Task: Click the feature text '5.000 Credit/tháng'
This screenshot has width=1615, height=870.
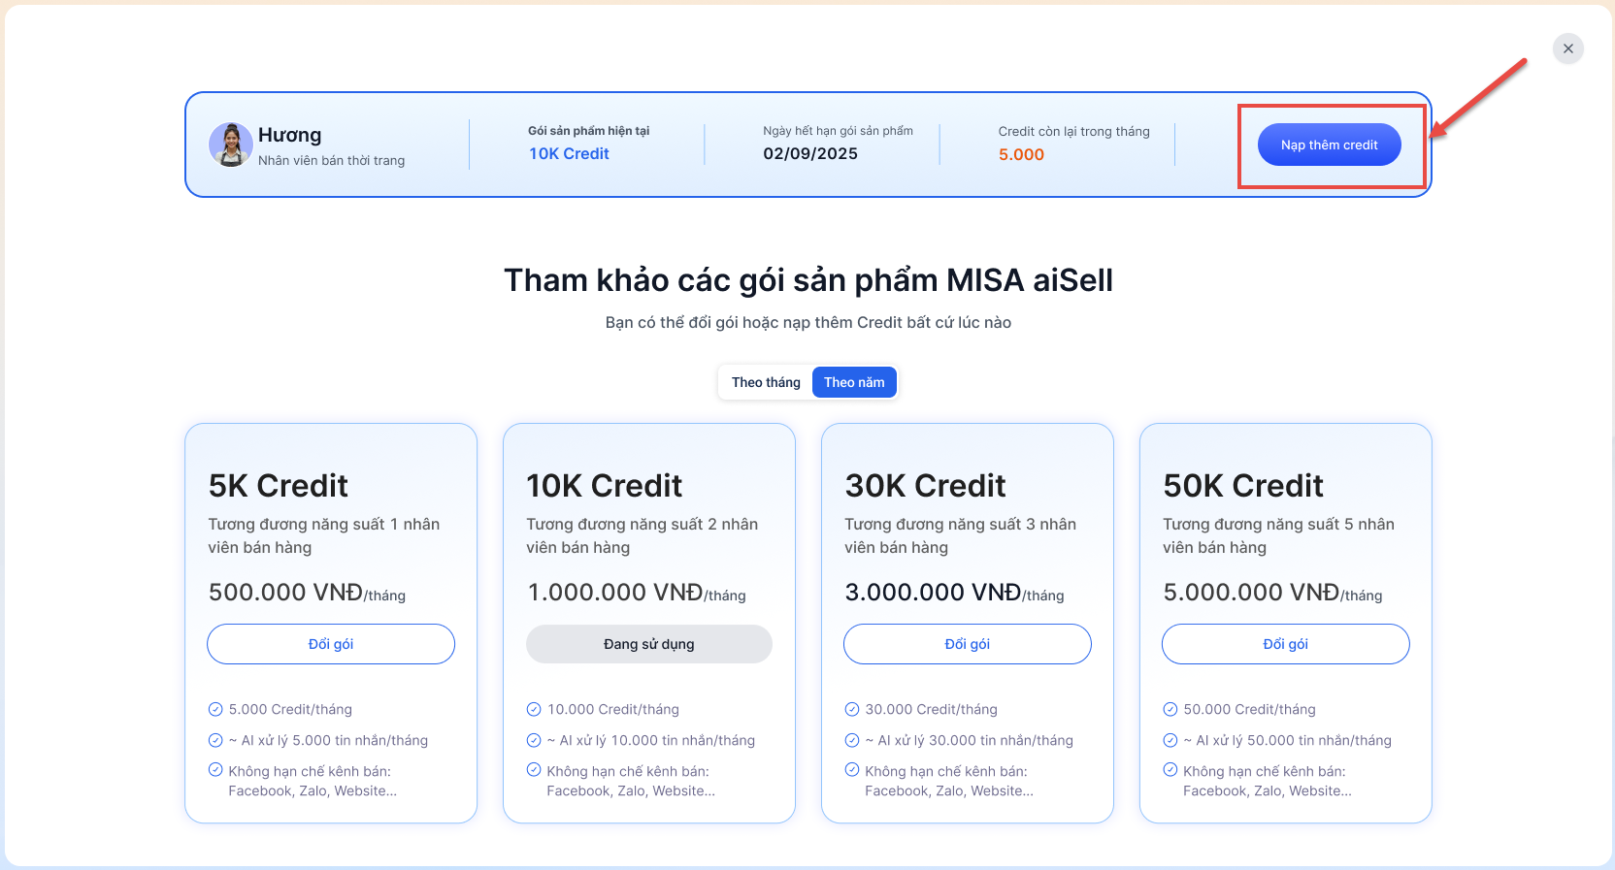Action: coord(290,709)
